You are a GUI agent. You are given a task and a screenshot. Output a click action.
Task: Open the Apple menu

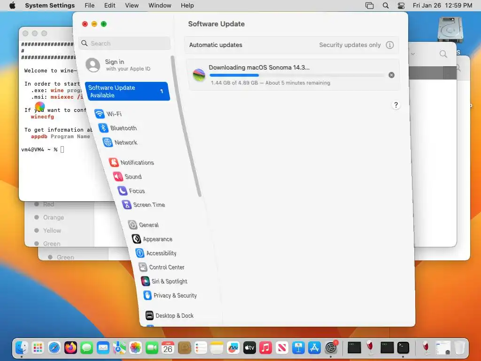pos(12,6)
